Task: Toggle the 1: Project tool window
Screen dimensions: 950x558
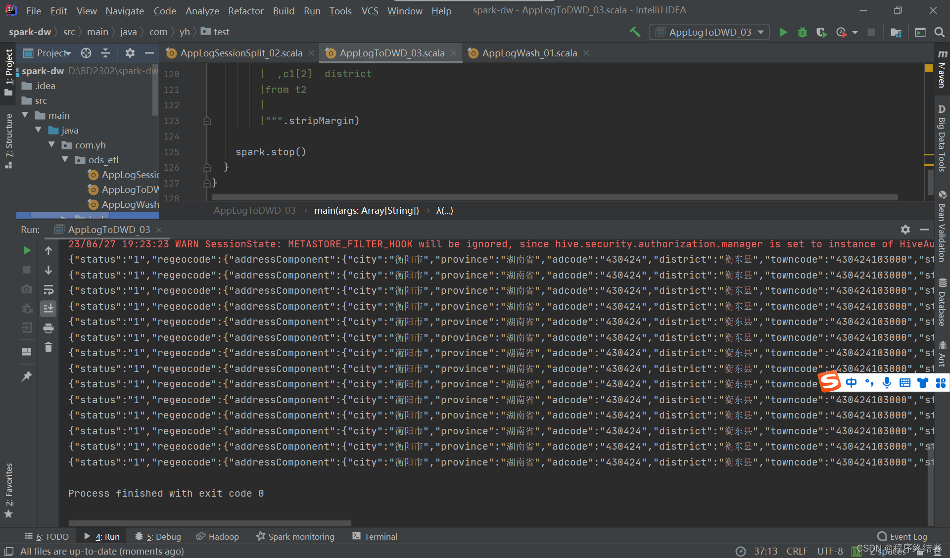Action: [x=8, y=73]
